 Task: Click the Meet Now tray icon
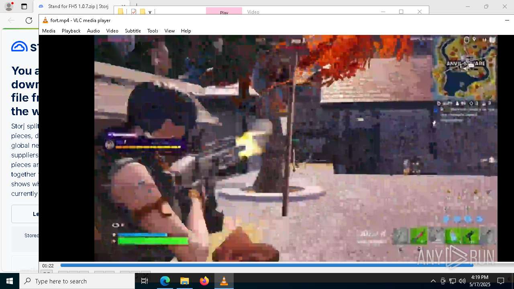[443, 281]
